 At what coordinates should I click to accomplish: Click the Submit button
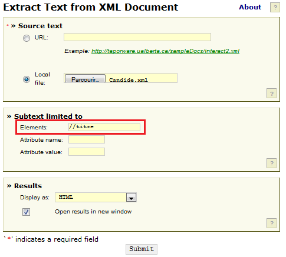click(x=142, y=249)
